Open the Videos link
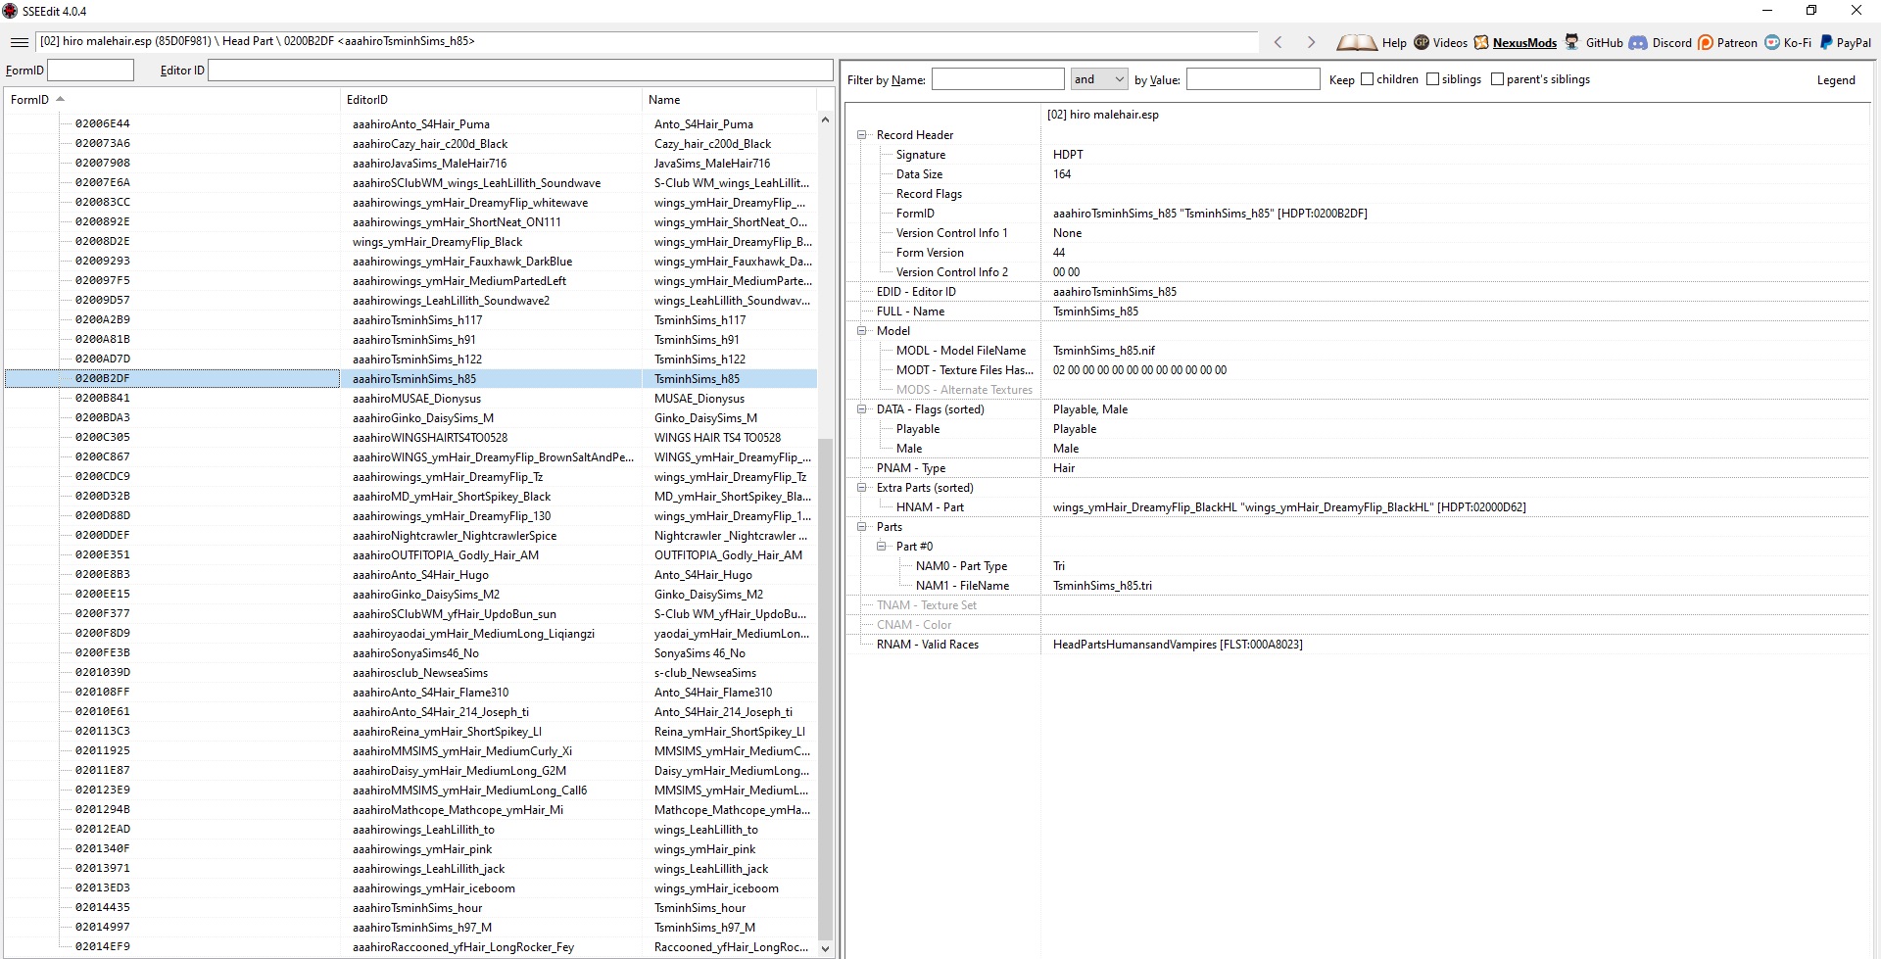This screenshot has height=959, width=1881. pyautogui.click(x=1450, y=43)
